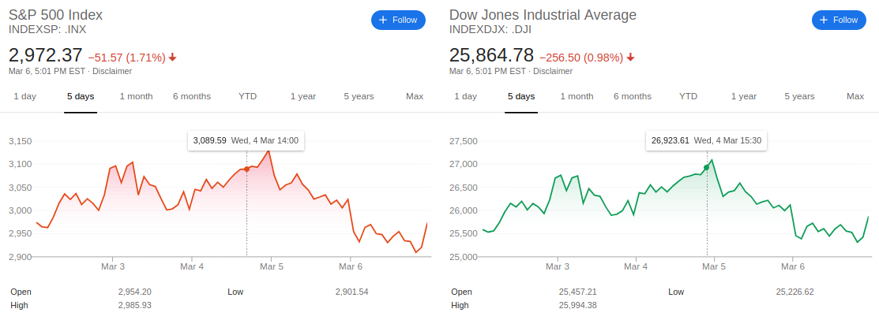This screenshot has width=879, height=320.
Task: Open 1 year view for S&P 500
Action: click(x=303, y=96)
